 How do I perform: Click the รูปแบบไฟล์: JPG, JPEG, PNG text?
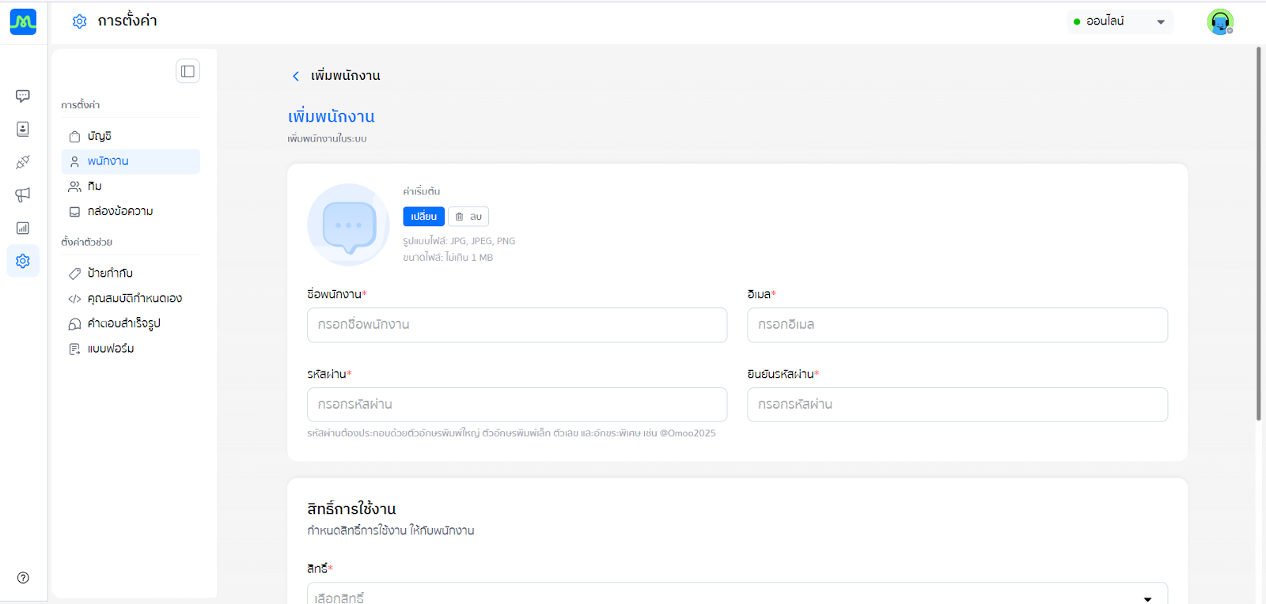point(459,241)
